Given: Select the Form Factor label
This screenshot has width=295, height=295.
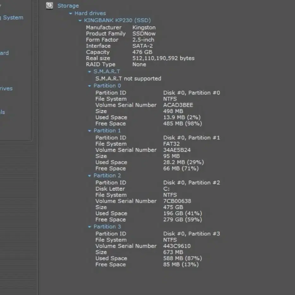Looking at the screenshot, I should coord(102,40).
